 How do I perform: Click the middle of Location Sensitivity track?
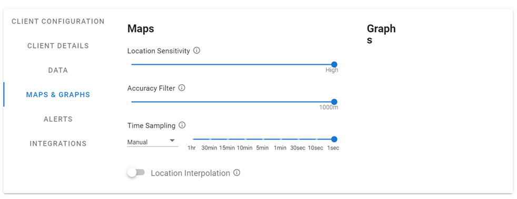click(233, 64)
